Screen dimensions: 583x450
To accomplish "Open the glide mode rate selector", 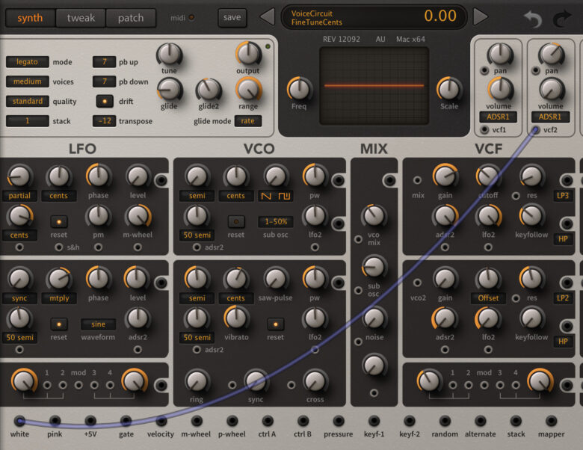I will pos(247,121).
